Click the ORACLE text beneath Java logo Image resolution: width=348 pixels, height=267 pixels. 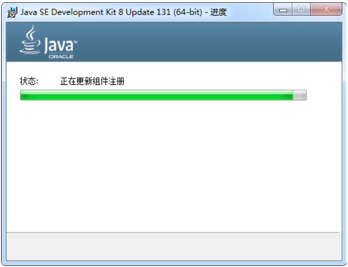coord(61,57)
